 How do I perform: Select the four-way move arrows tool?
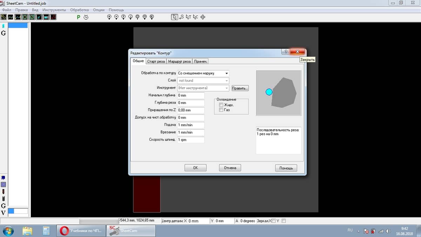point(203,17)
